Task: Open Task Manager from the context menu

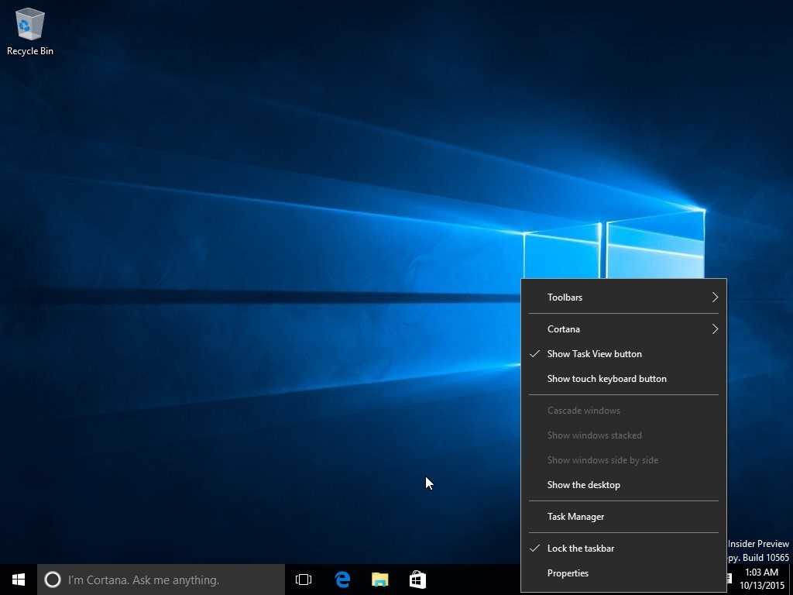Action: (x=575, y=517)
